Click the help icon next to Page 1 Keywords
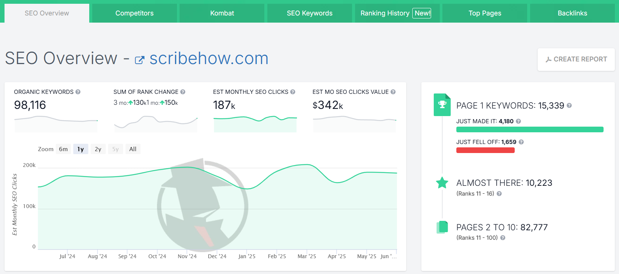The image size is (619, 274). [569, 106]
